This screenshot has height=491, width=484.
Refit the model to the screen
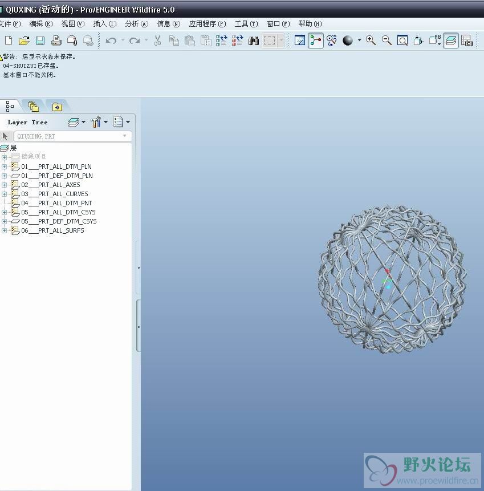pos(402,40)
